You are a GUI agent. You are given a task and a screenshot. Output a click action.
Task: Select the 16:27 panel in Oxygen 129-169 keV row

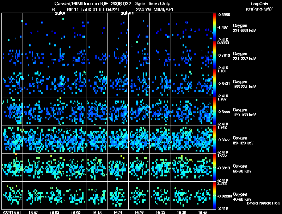point(139,111)
